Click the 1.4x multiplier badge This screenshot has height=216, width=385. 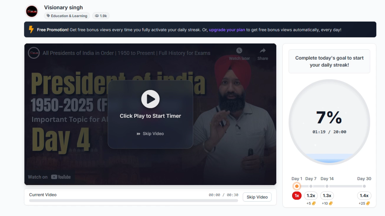(364, 196)
